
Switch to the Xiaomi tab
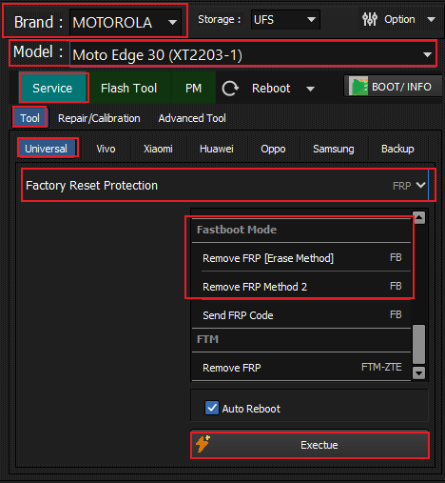point(158,149)
